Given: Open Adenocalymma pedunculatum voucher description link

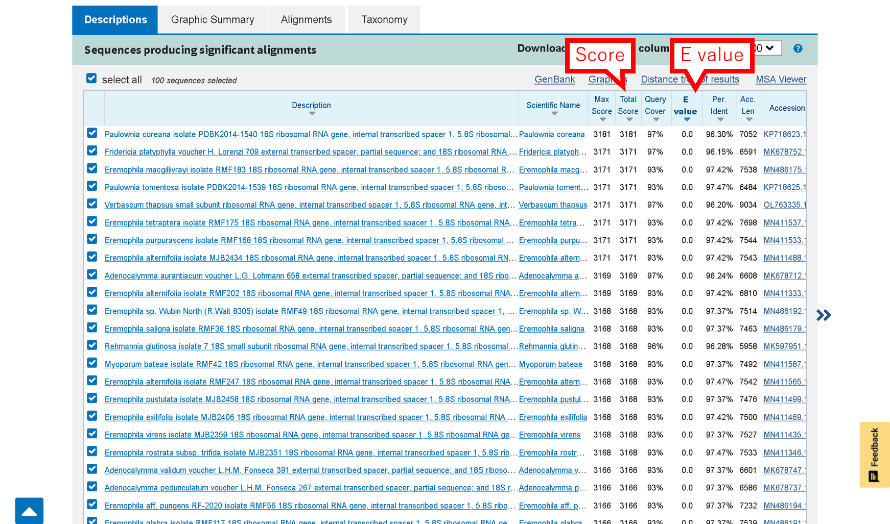Looking at the screenshot, I should (x=311, y=488).
